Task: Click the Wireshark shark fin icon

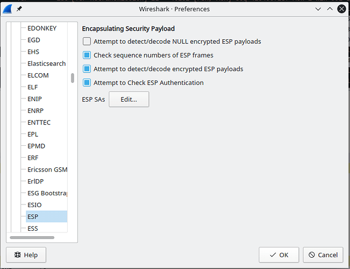Action: [x=8, y=9]
